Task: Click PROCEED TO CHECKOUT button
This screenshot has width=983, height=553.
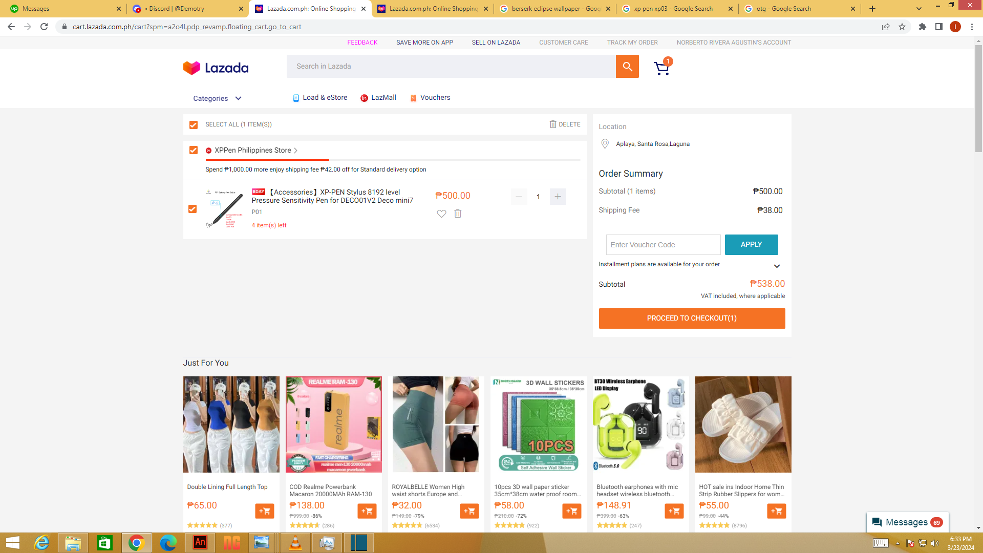Action: pyautogui.click(x=692, y=318)
